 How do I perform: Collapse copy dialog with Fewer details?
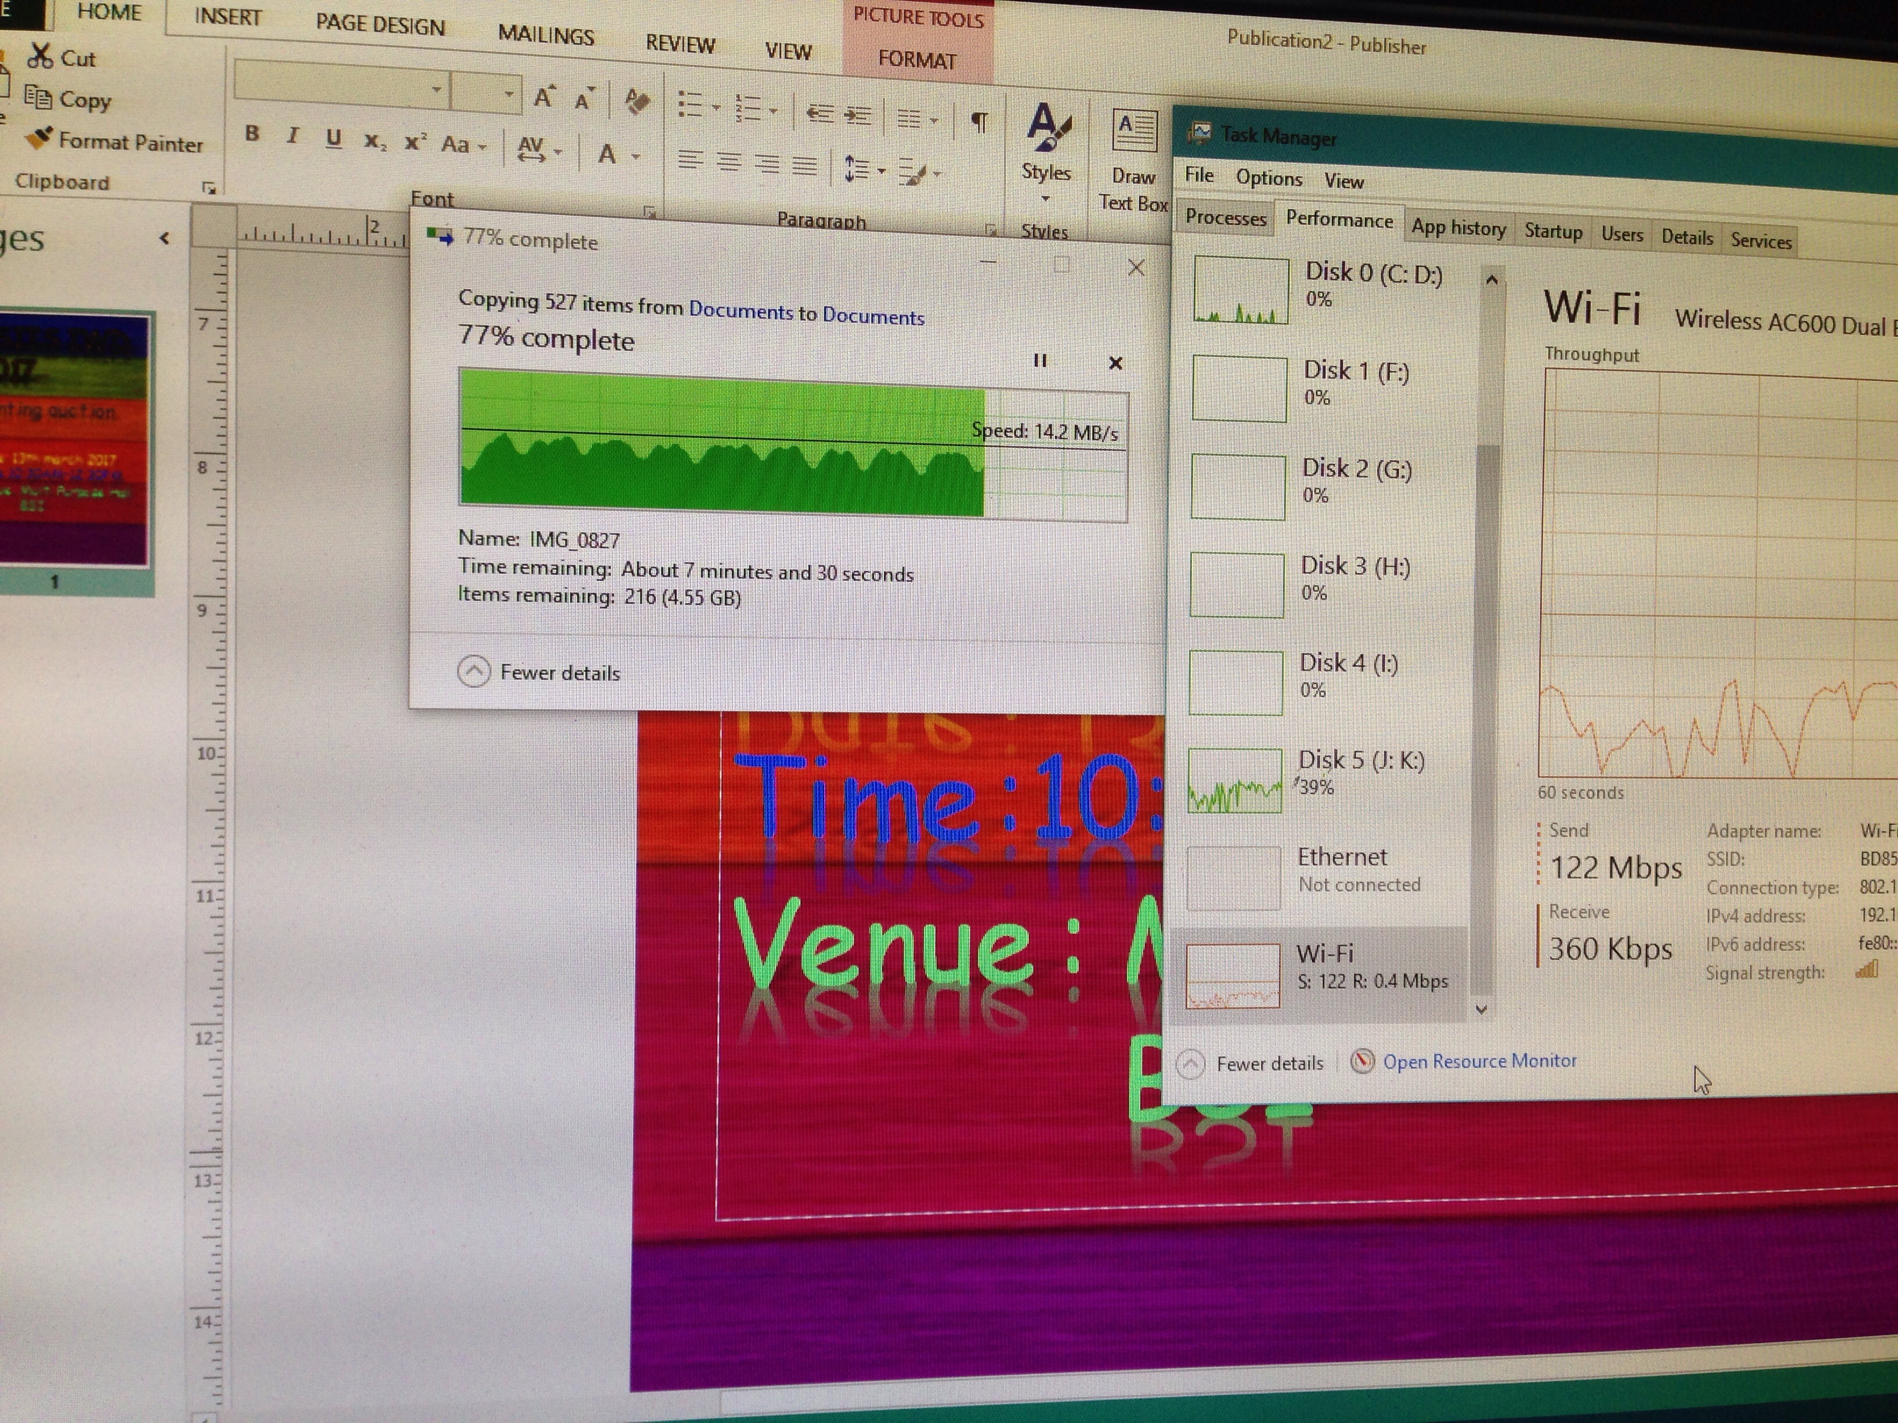click(x=539, y=671)
